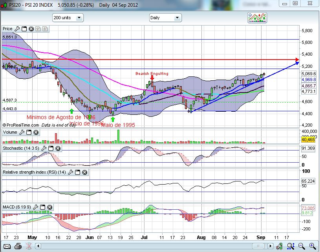Click the yellow 40,465 volume value
320x252 pixels.
click(308, 140)
